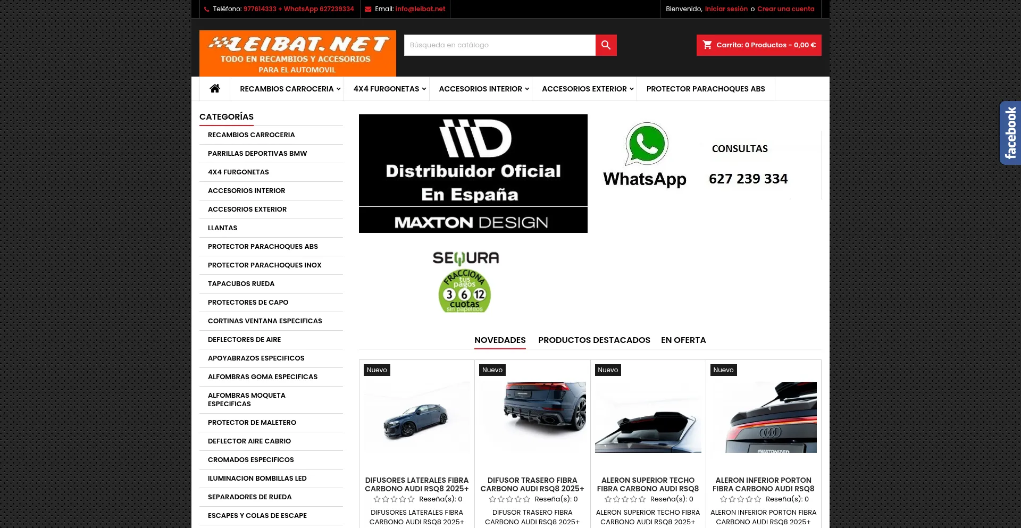The height and width of the screenshot is (528, 1021).
Task: Open the Carrito button
Action: click(x=759, y=45)
